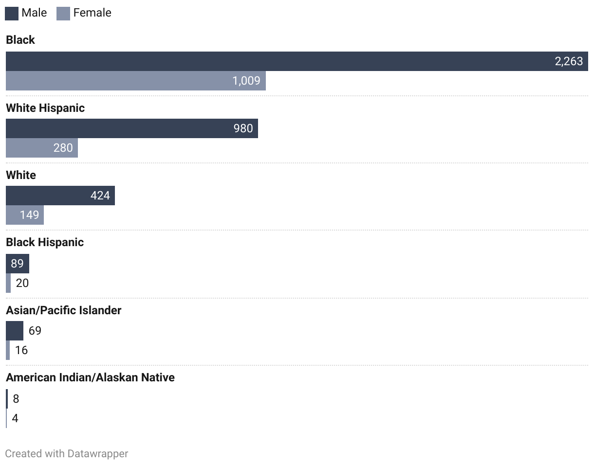Image resolution: width=594 pixels, height=465 pixels.
Task: Click the Created with Datawrapper link
Action: pyautogui.click(x=66, y=453)
